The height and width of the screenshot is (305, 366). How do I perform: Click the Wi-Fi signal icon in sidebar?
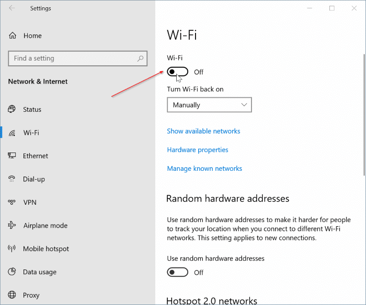(x=12, y=133)
